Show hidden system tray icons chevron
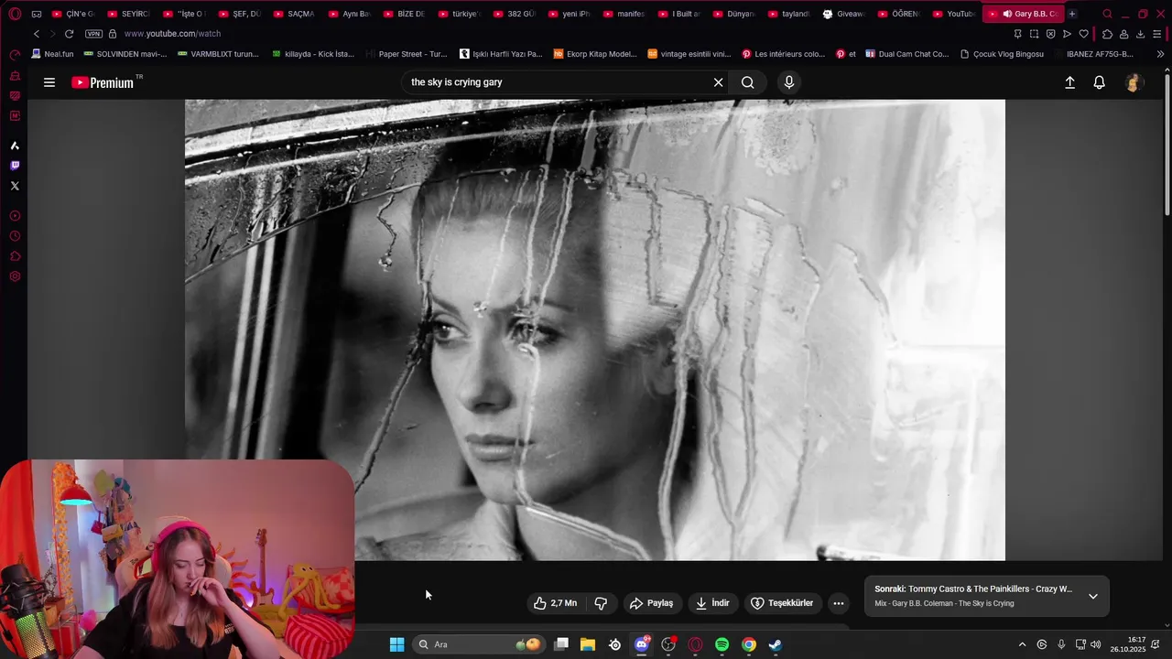The height and width of the screenshot is (659, 1172). [x=1022, y=644]
